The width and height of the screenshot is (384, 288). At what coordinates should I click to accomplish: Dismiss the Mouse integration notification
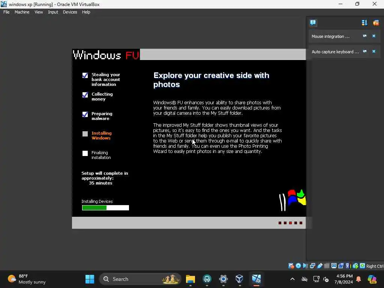pos(374,36)
